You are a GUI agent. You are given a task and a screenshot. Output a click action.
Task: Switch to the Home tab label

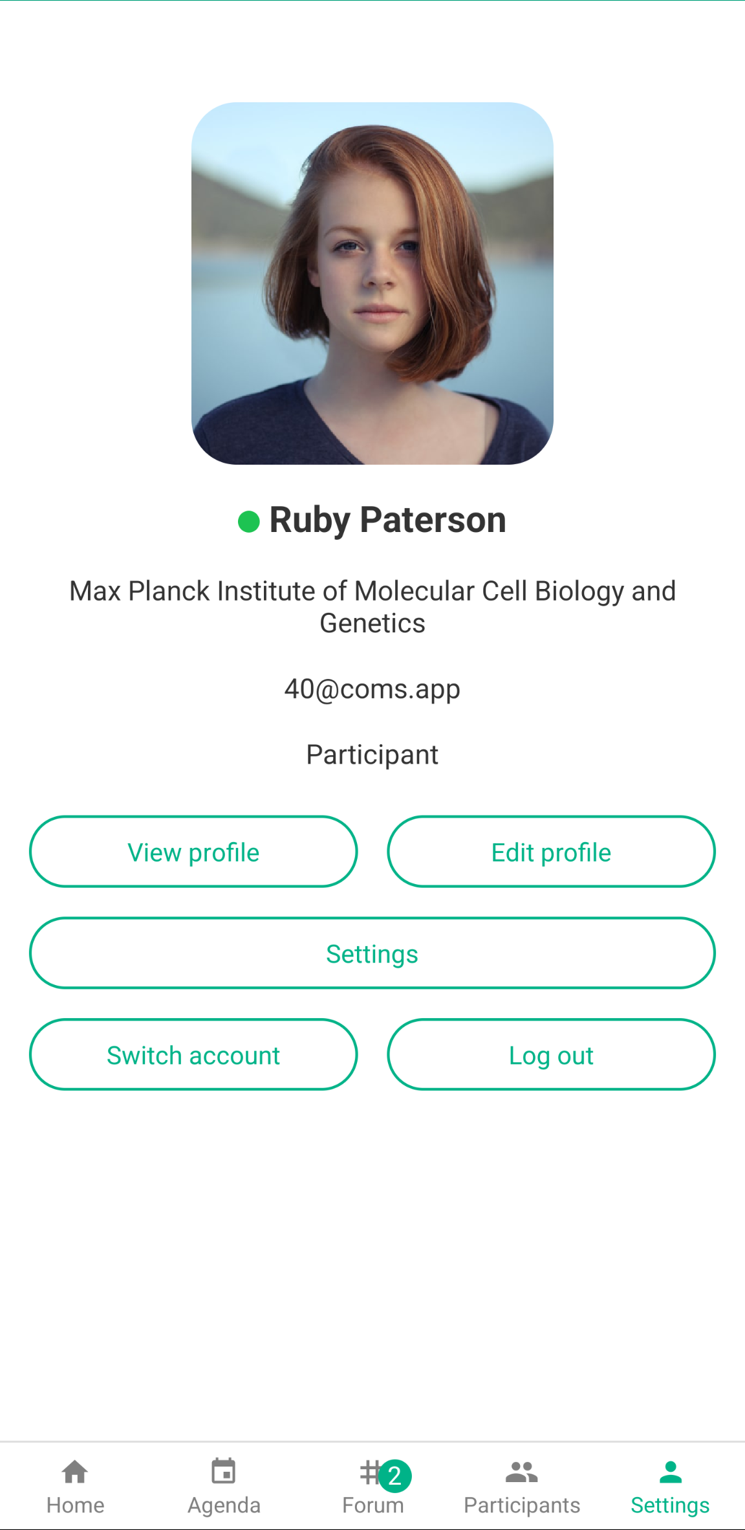pos(75,1505)
